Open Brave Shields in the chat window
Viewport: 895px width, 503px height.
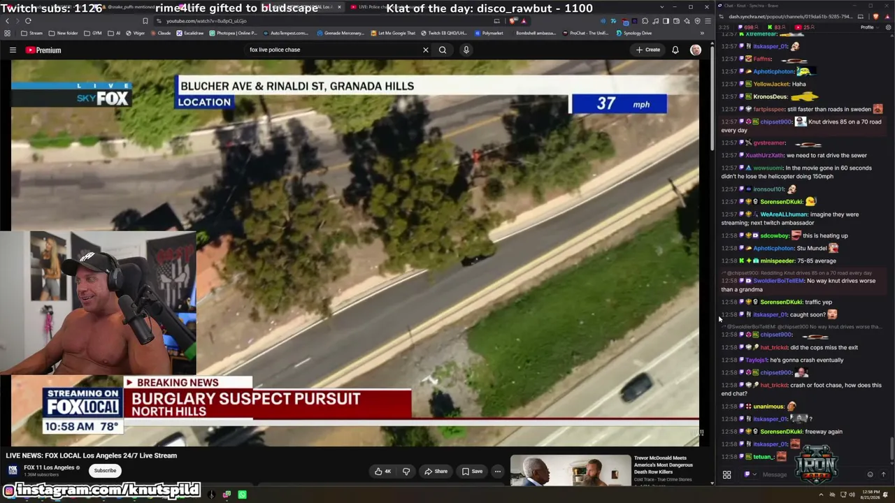[x=877, y=16]
